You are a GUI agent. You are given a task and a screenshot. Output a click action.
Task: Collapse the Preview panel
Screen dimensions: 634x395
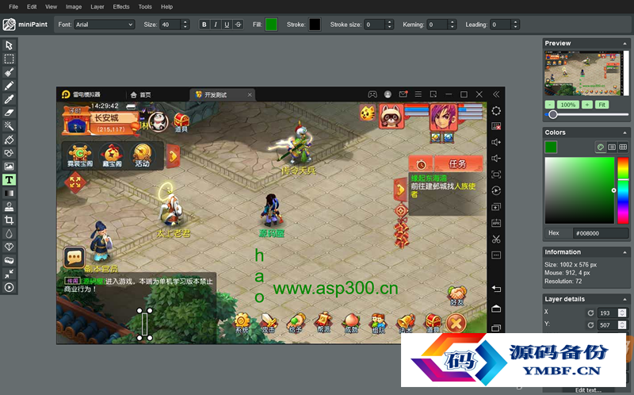click(624, 44)
